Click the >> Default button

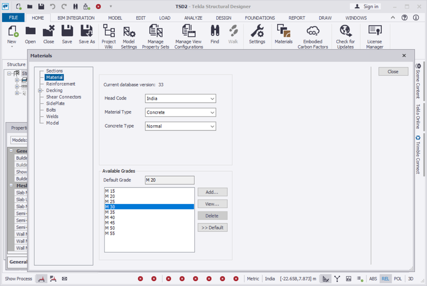212,227
